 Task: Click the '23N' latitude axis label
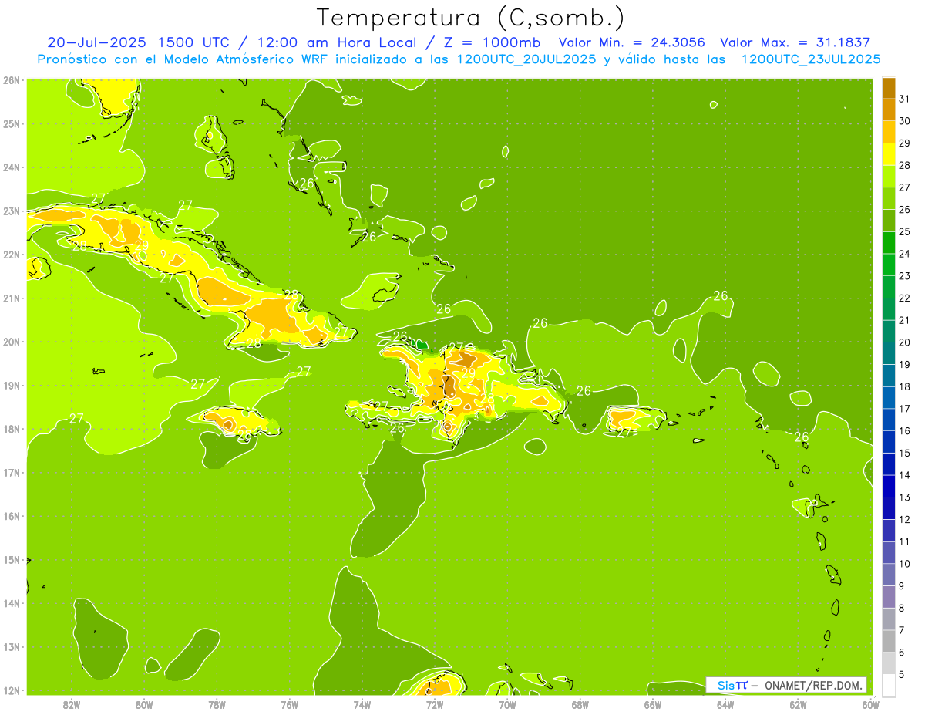coord(12,211)
